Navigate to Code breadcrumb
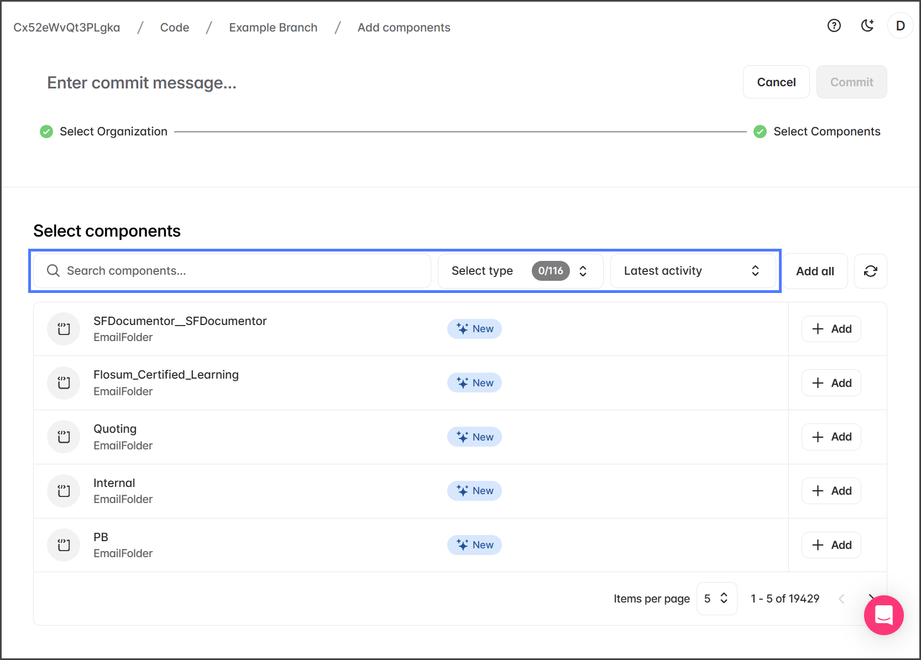This screenshot has width=921, height=660. [x=175, y=28]
